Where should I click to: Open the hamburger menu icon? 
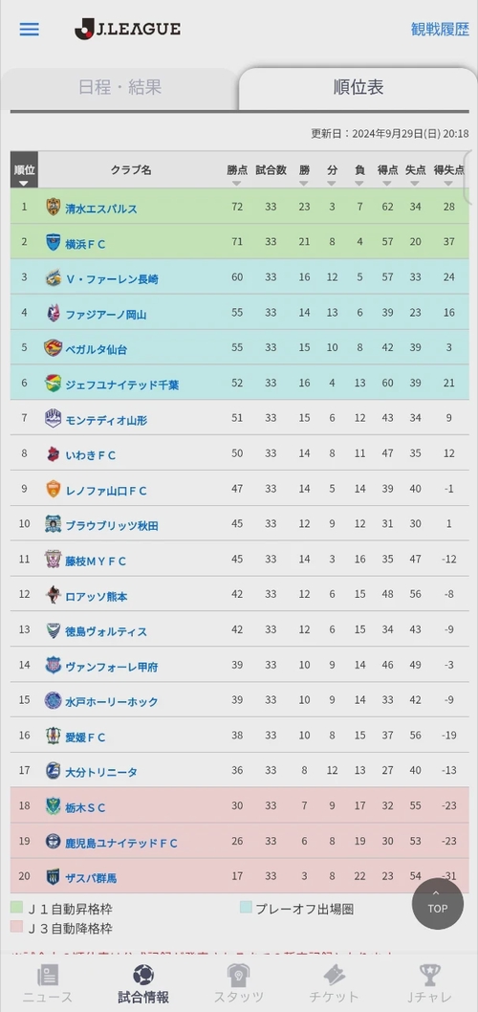(x=29, y=30)
